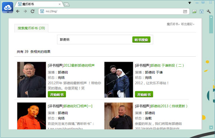Image resolution: width=215 pixels, height=138 pixels.
Task: Click the 2012最新郭德纲相声 cover photo
Action: [32, 80]
